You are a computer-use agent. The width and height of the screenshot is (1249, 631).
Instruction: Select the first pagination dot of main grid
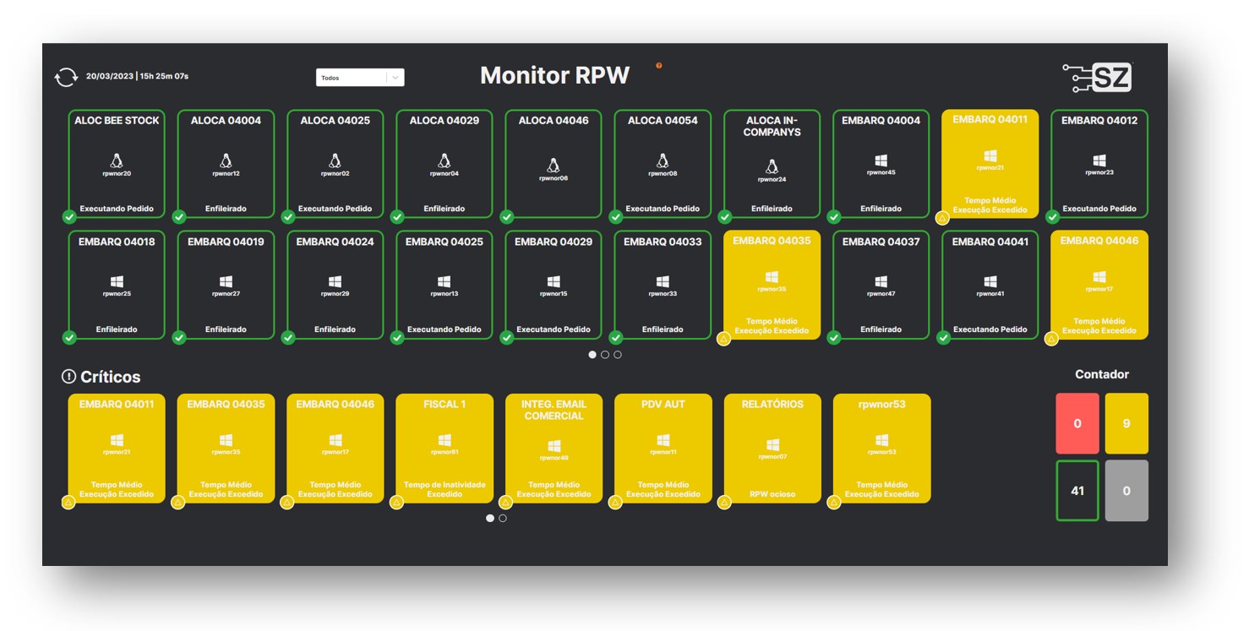click(592, 355)
